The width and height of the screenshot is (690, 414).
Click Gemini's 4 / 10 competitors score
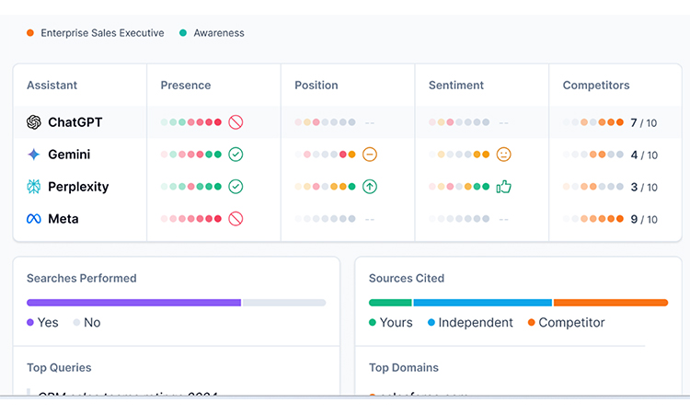(x=644, y=155)
